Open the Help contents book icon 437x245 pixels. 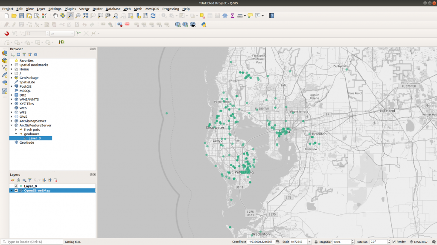coord(272,16)
